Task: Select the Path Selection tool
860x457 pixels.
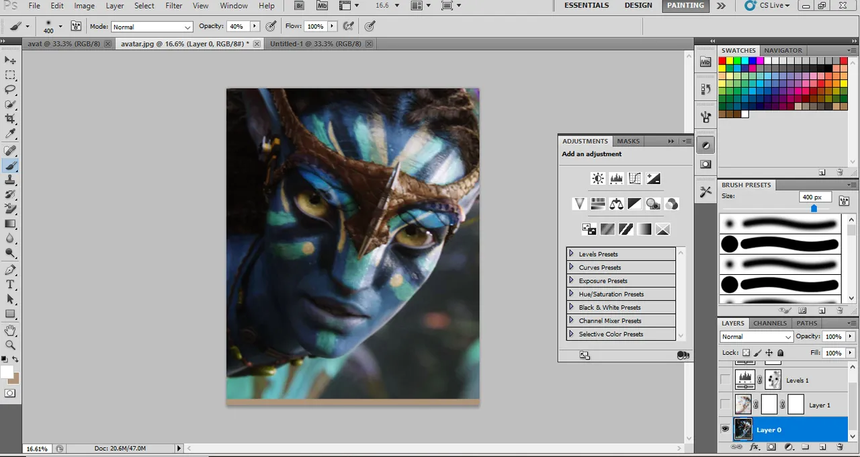Action: tap(11, 300)
